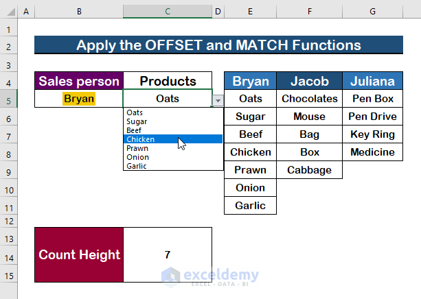Viewport: 421px width, 299px height.
Task: Select Garlic in the dropdown list
Action: (x=173, y=166)
